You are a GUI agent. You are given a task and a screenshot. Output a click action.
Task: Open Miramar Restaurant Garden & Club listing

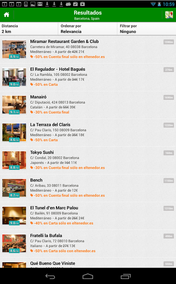(x=88, y=49)
